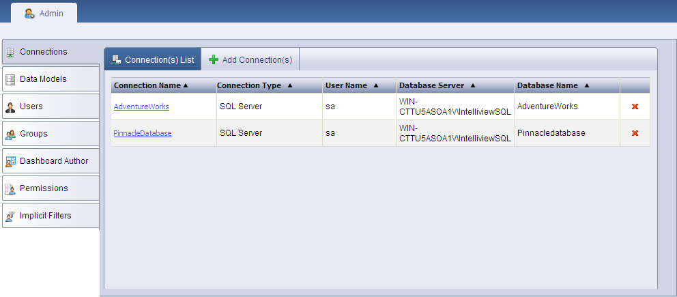Open the Add Connection(s) tab
Screen dimensions: 677x297
click(x=250, y=60)
